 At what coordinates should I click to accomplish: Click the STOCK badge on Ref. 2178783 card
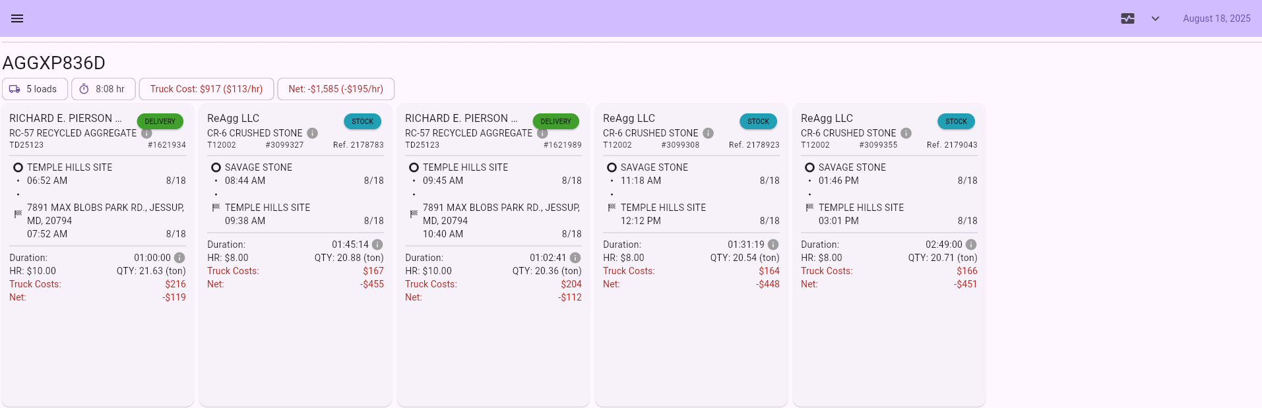click(x=362, y=121)
